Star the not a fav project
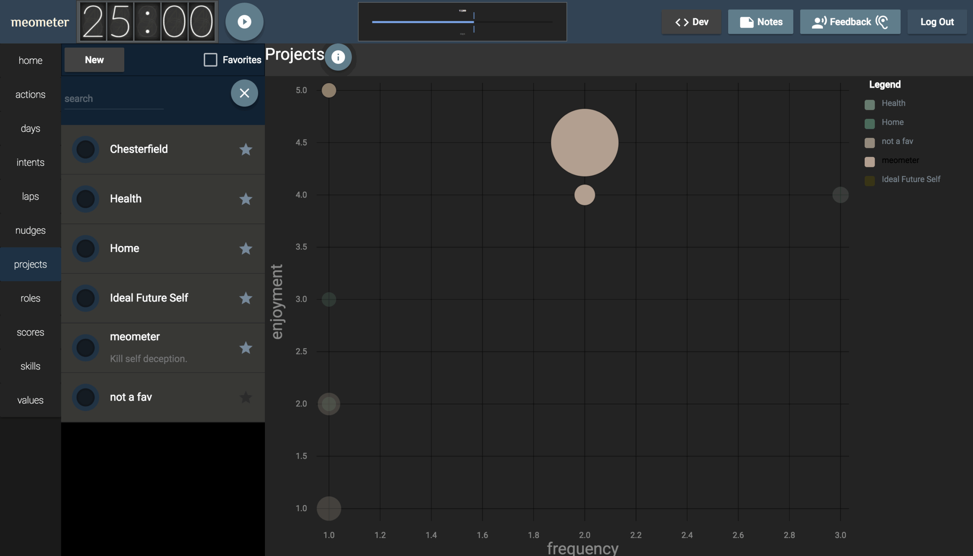The image size is (973, 556). [246, 397]
